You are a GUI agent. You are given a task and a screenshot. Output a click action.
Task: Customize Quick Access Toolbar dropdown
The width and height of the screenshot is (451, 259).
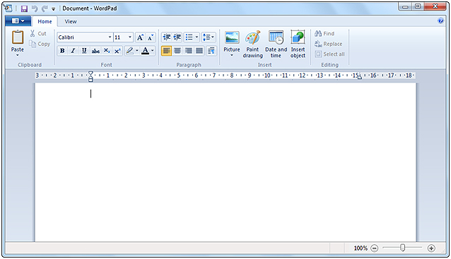point(53,9)
